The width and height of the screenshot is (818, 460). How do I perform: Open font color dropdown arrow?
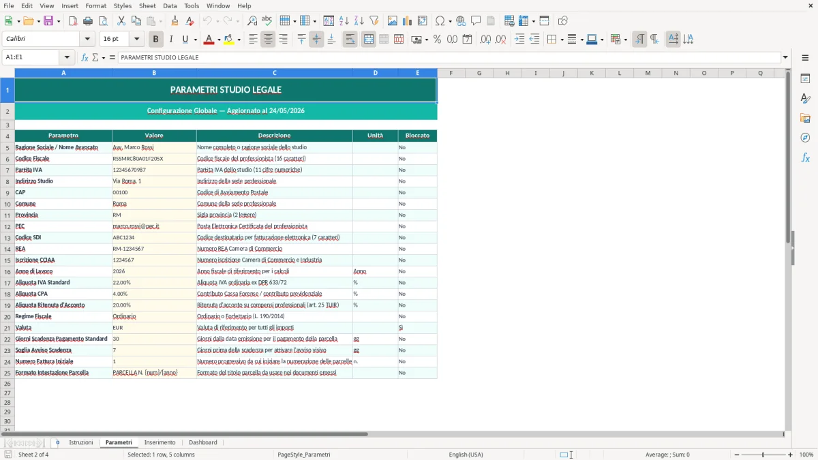(x=218, y=40)
